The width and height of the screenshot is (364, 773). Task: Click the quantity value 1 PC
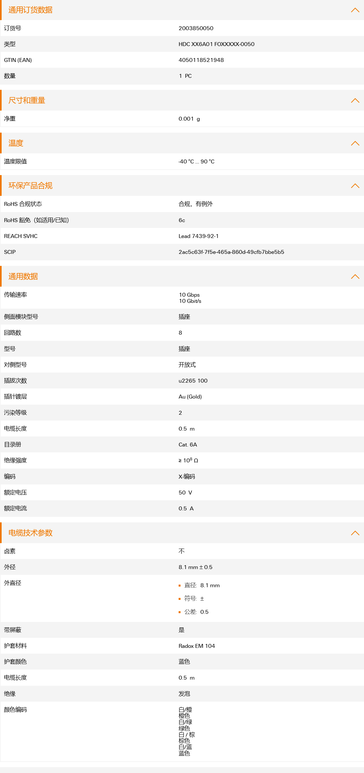tap(185, 76)
